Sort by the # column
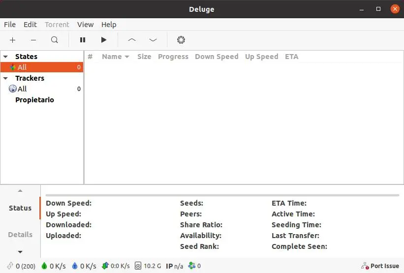Image resolution: width=404 pixels, height=273 pixels. (x=90, y=57)
